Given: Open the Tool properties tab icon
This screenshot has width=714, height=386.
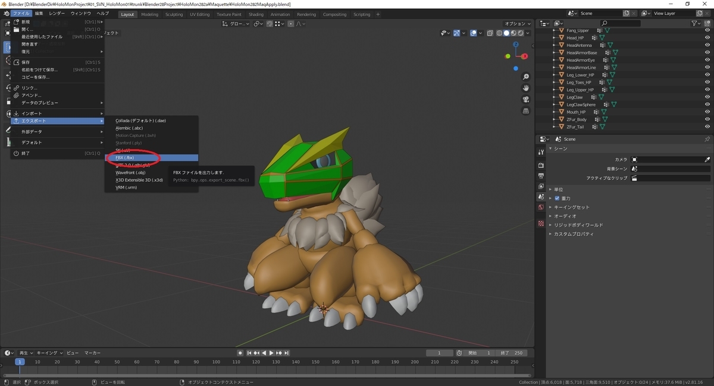Looking at the screenshot, I should pyautogui.click(x=541, y=153).
